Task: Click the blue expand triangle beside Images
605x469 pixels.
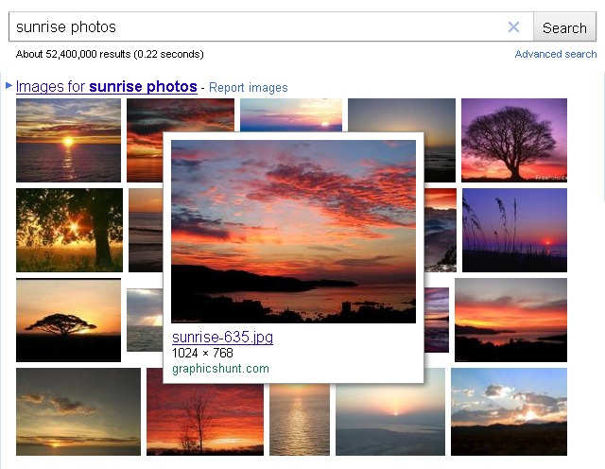Action: (9, 86)
